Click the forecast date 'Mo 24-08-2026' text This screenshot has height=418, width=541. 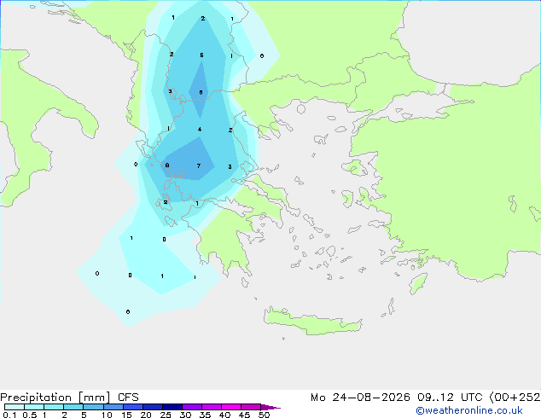[x=360, y=398]
